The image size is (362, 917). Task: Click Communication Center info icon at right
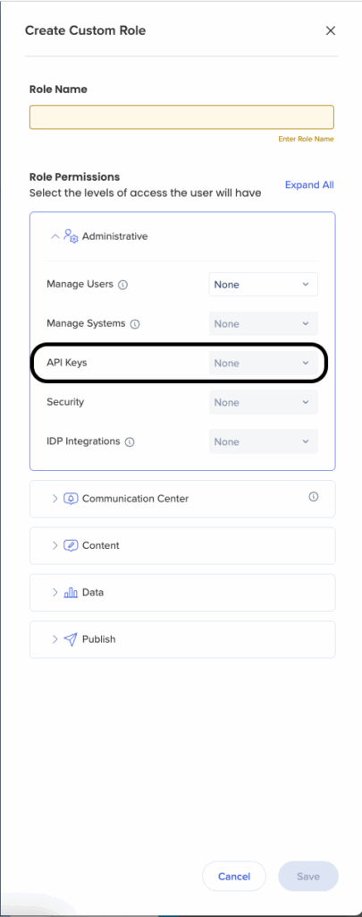[x=314, y=496]
